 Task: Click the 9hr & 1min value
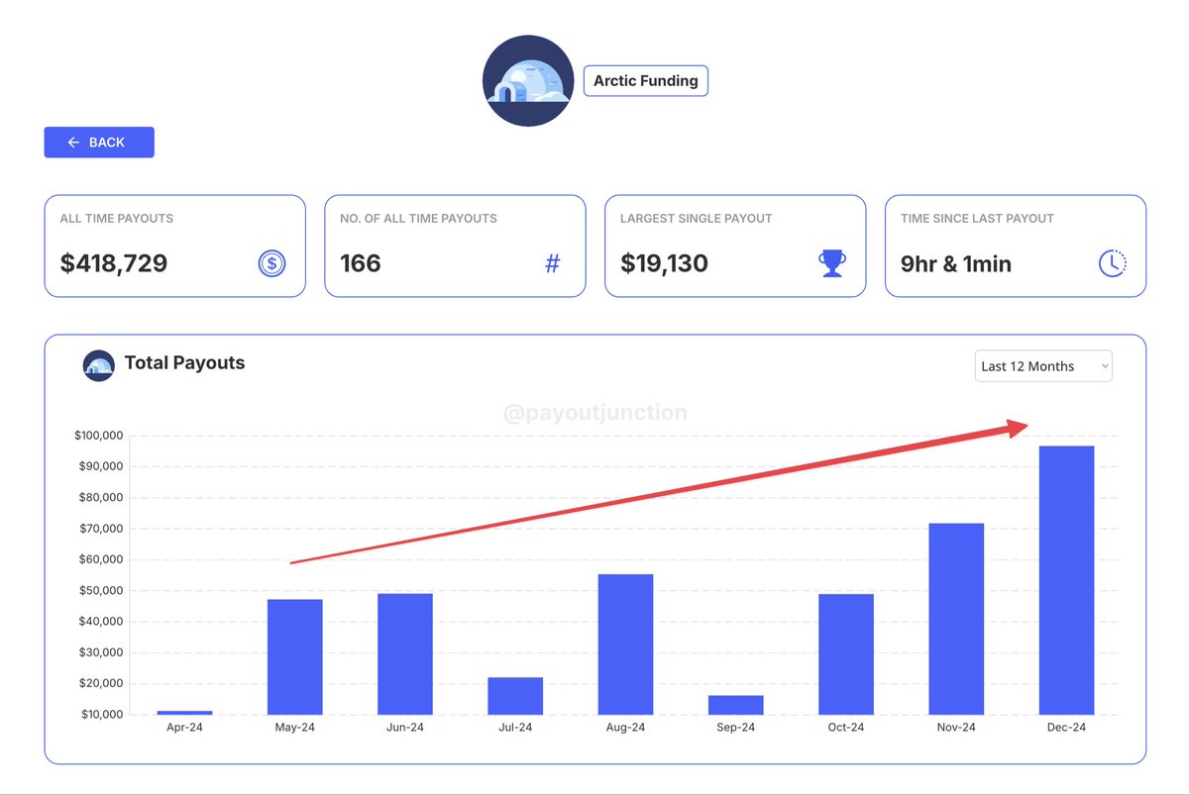point(956,264)
